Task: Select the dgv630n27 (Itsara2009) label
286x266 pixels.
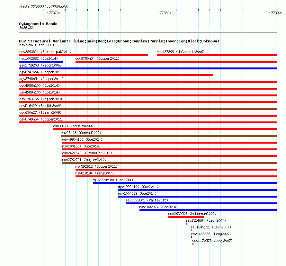Action: click(40, 112)
